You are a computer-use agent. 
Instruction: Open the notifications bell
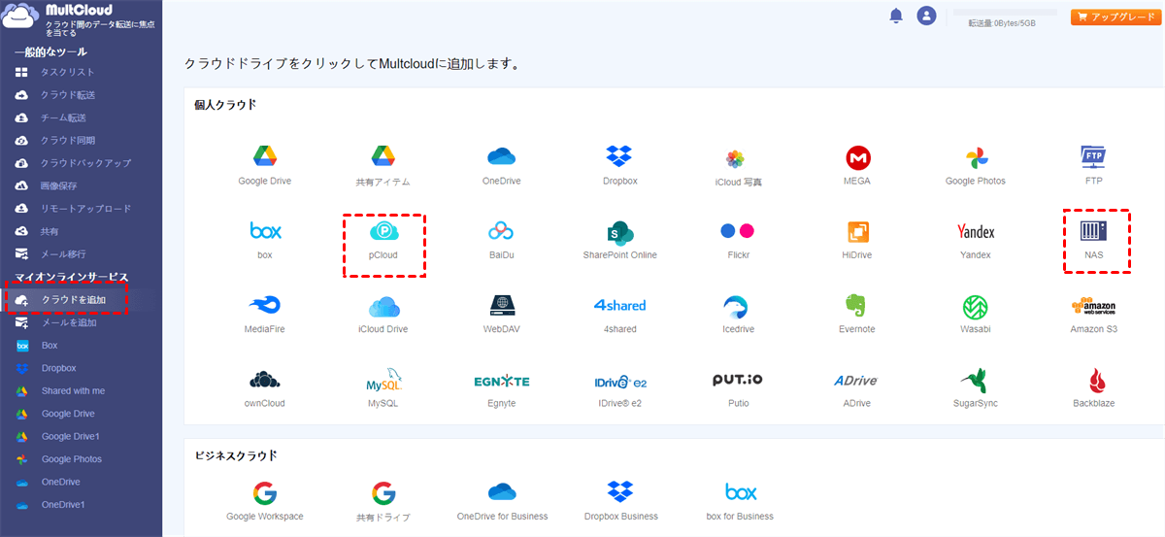click(x=896, y=16)
